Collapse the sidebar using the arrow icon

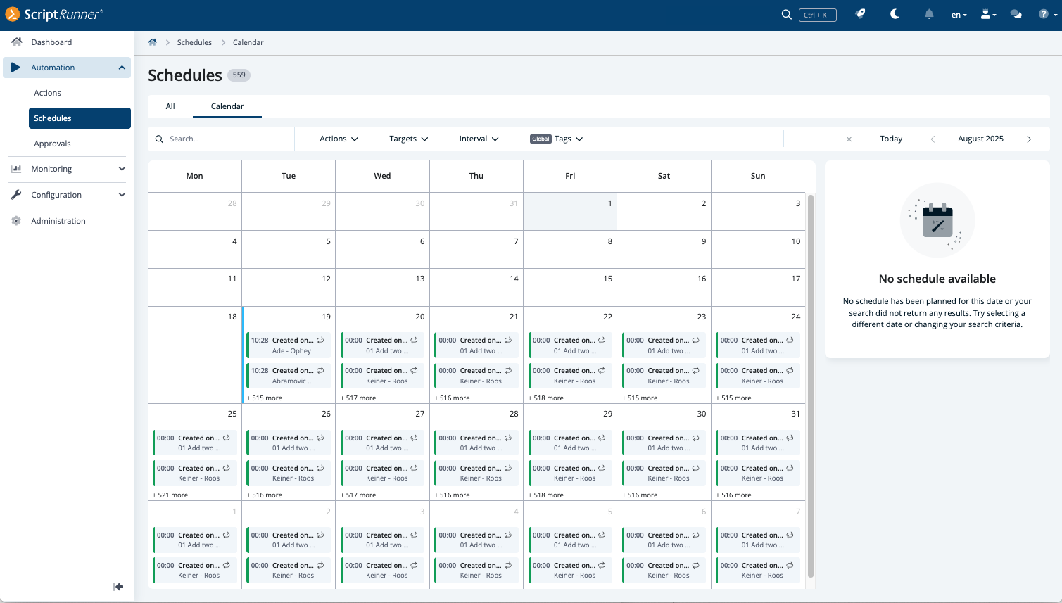pyautogui.click(x=118, y=587)
